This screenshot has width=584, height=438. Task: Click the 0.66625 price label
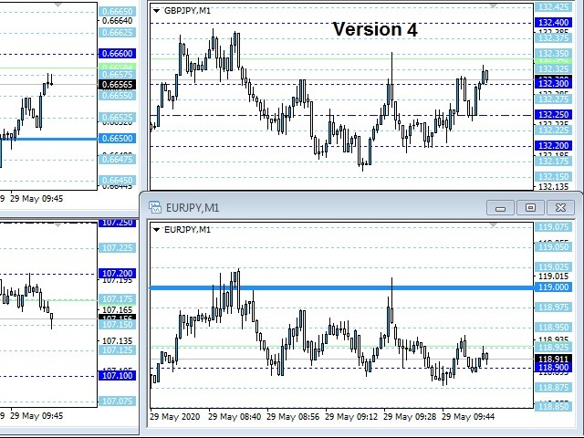click(x=118, y=33)
